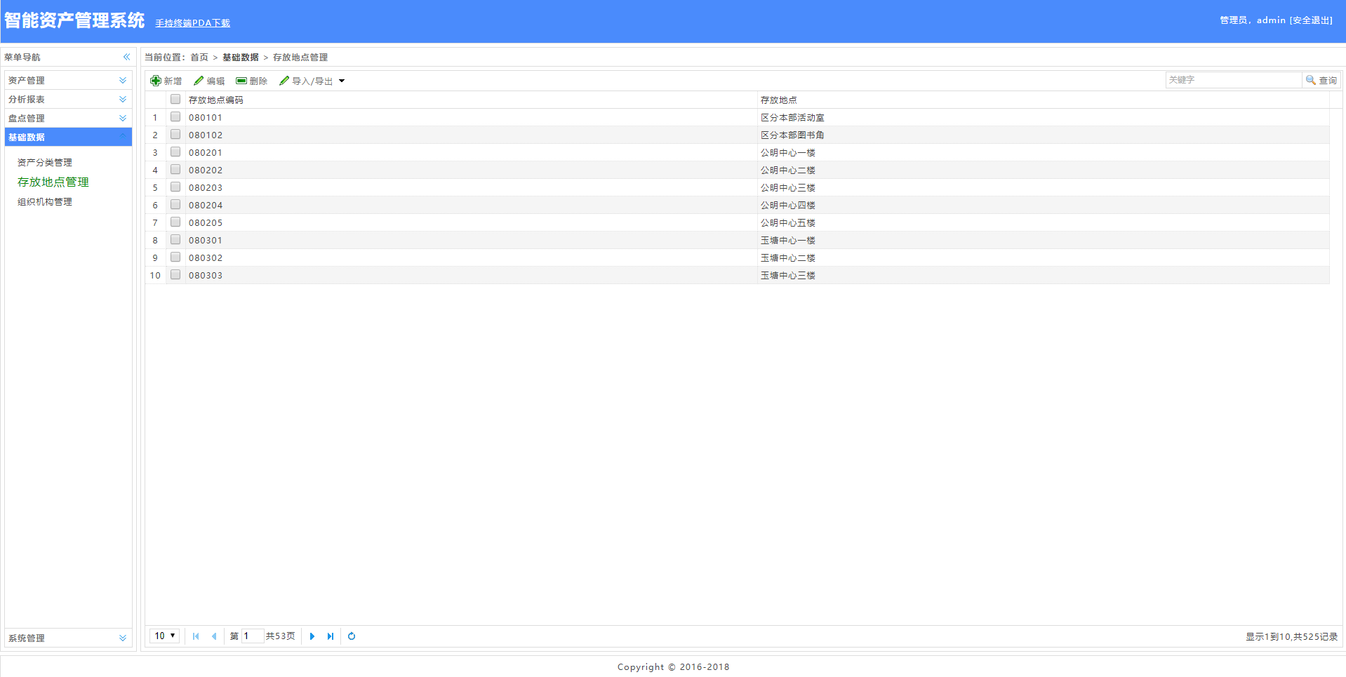Check the box for row 080201
Screen dimensions: 1346x677
(175, 152)
